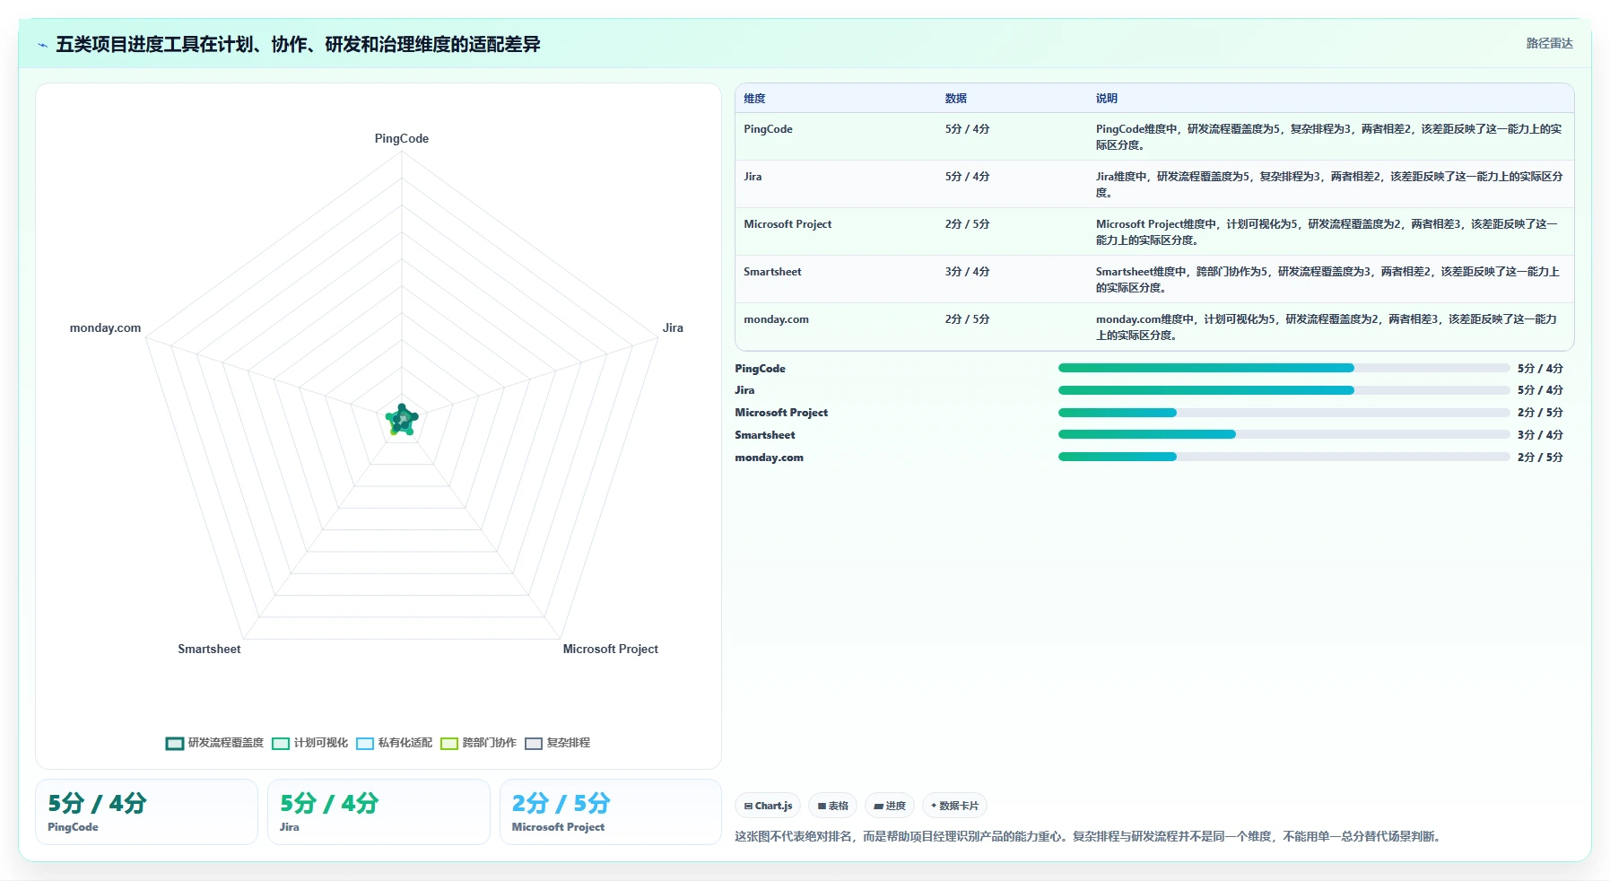Select the 维度 column header

(x=754, y=99)
